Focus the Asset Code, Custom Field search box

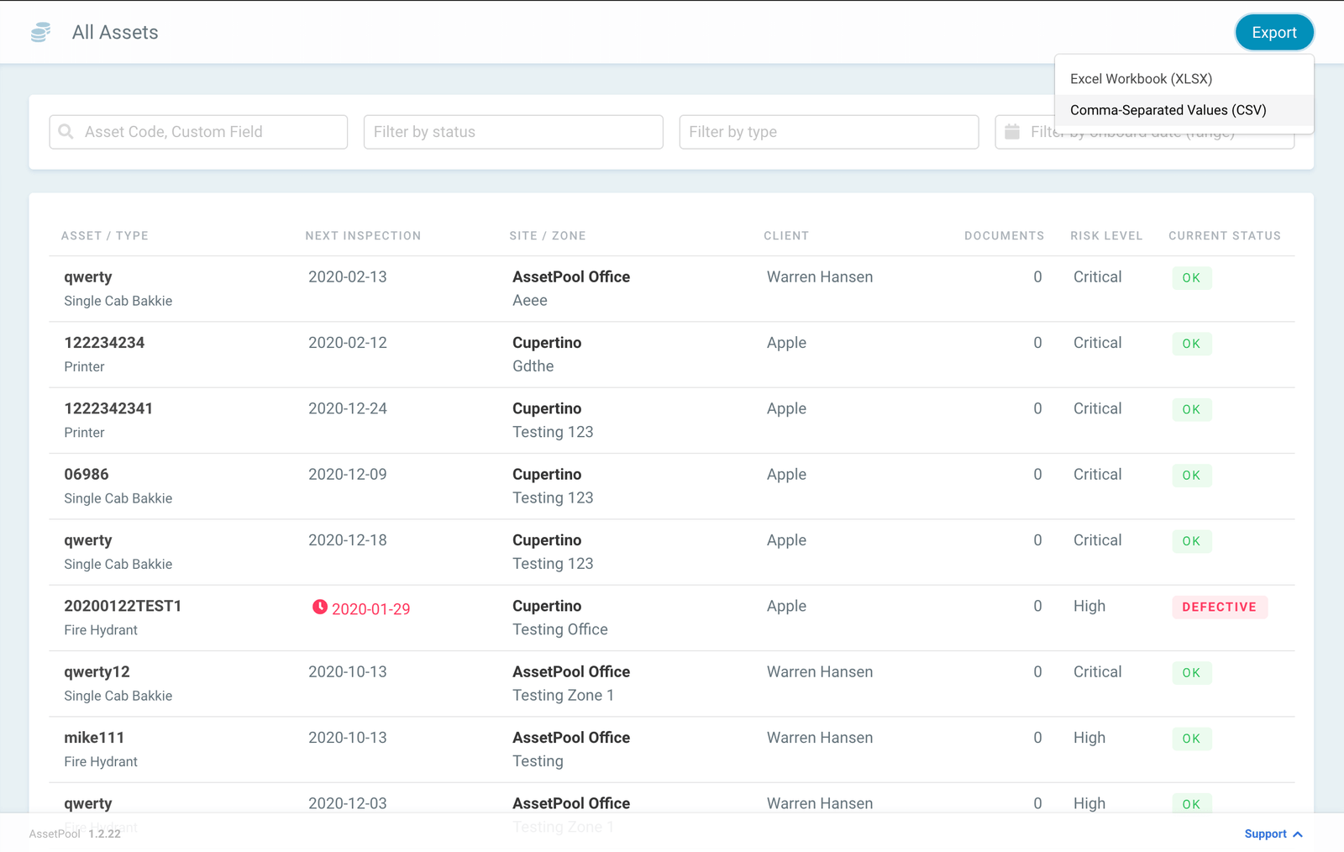tap(198, 132)
